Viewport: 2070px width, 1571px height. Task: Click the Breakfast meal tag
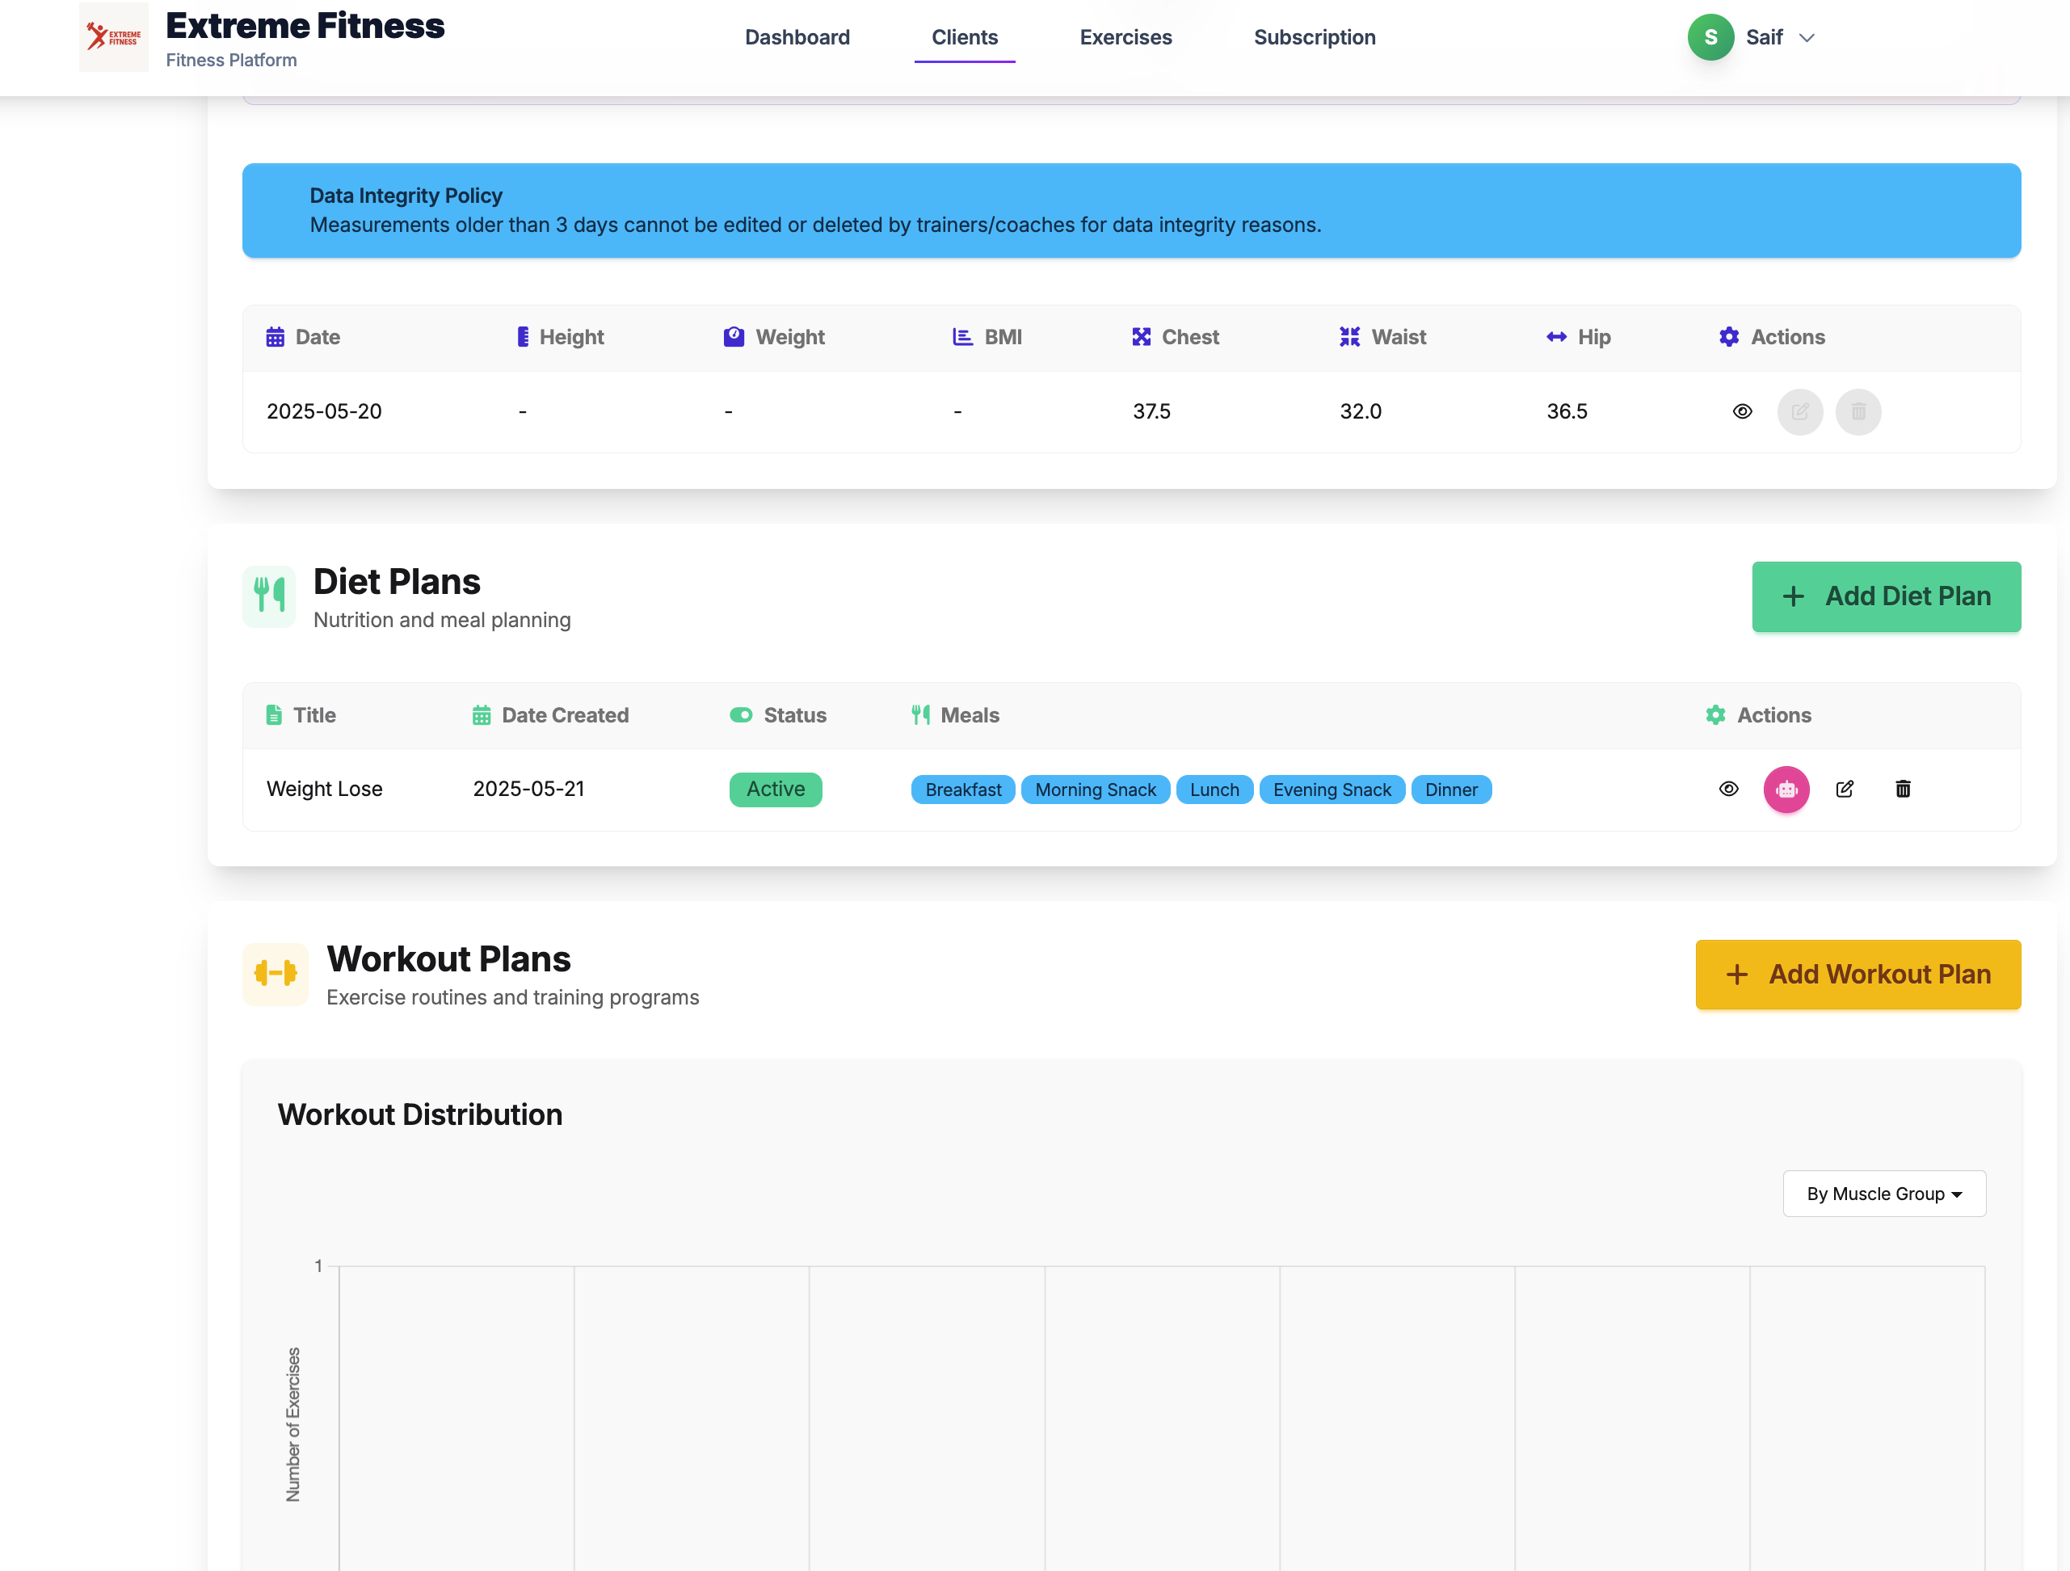point(962,790)
